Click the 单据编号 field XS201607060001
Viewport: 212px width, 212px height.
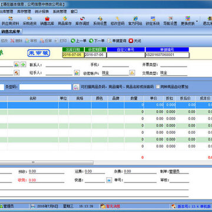click(x=167, y=55)
